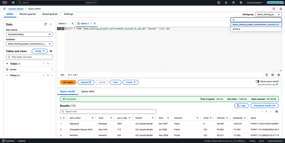Image resolution: width=285 pixels, height=143 pixels.
Task: Open the Workgroup dropdown
Action: pos(268,14)
